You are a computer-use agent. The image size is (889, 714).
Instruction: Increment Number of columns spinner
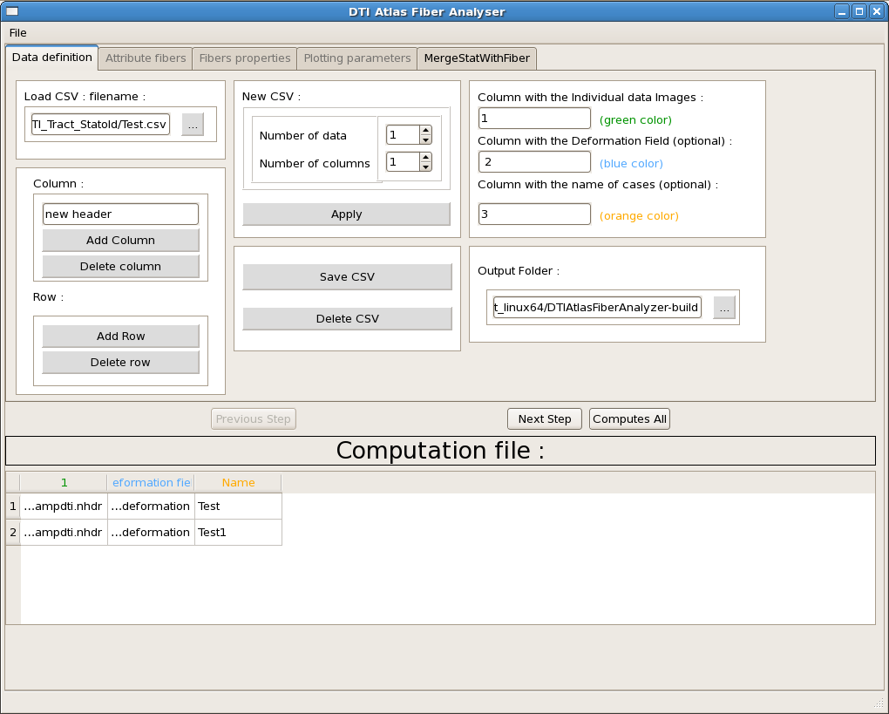(425, 157)
